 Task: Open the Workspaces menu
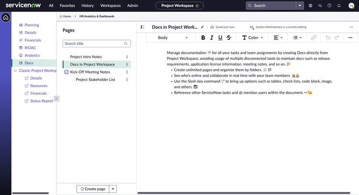(111, 5)
